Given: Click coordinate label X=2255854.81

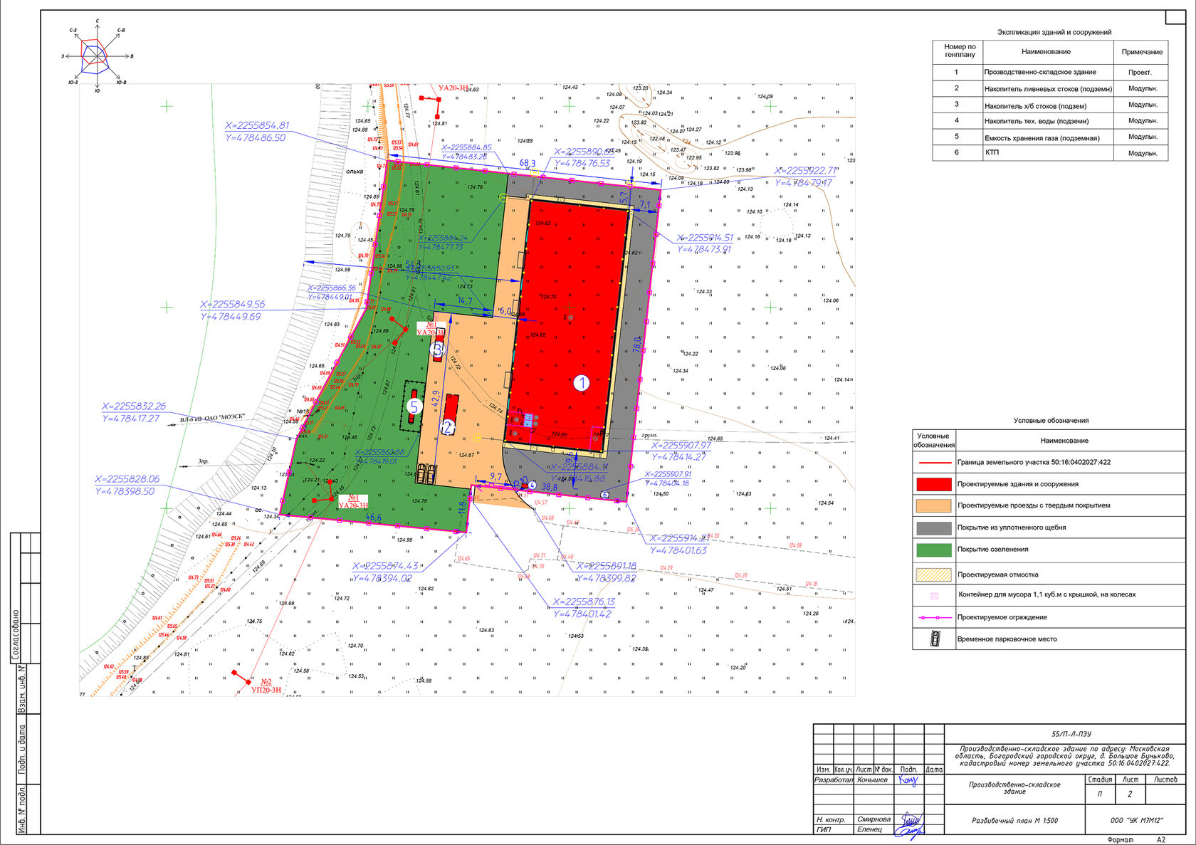Looking at the screenshot, I should click(258, 125).
